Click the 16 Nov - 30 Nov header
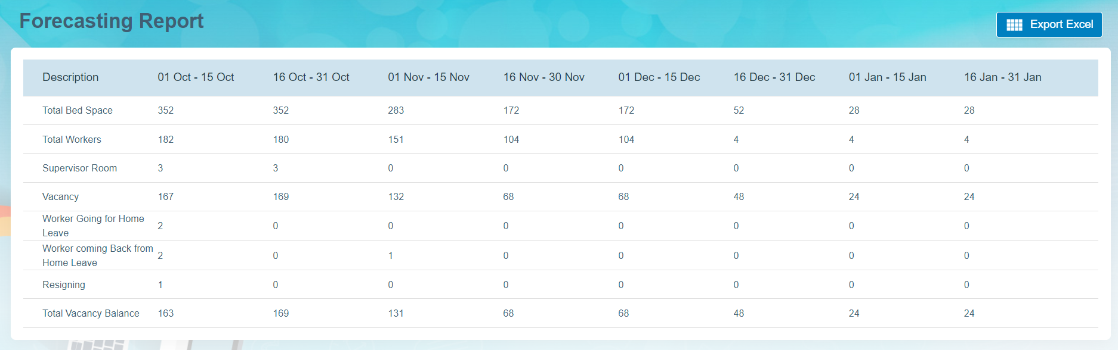This screenshot has height=350, width=1118. pyautogui.click(x=543, y=77)
